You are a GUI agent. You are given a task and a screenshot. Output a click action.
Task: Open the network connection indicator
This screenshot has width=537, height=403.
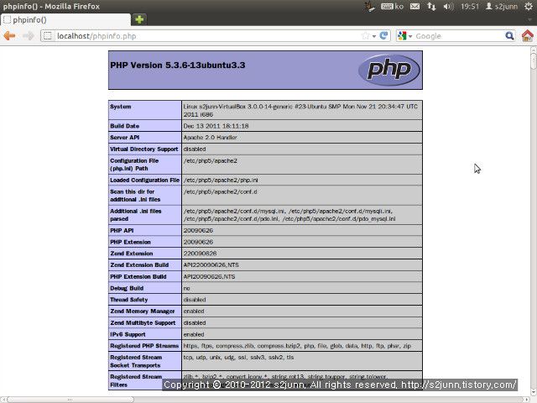point(431,6)
